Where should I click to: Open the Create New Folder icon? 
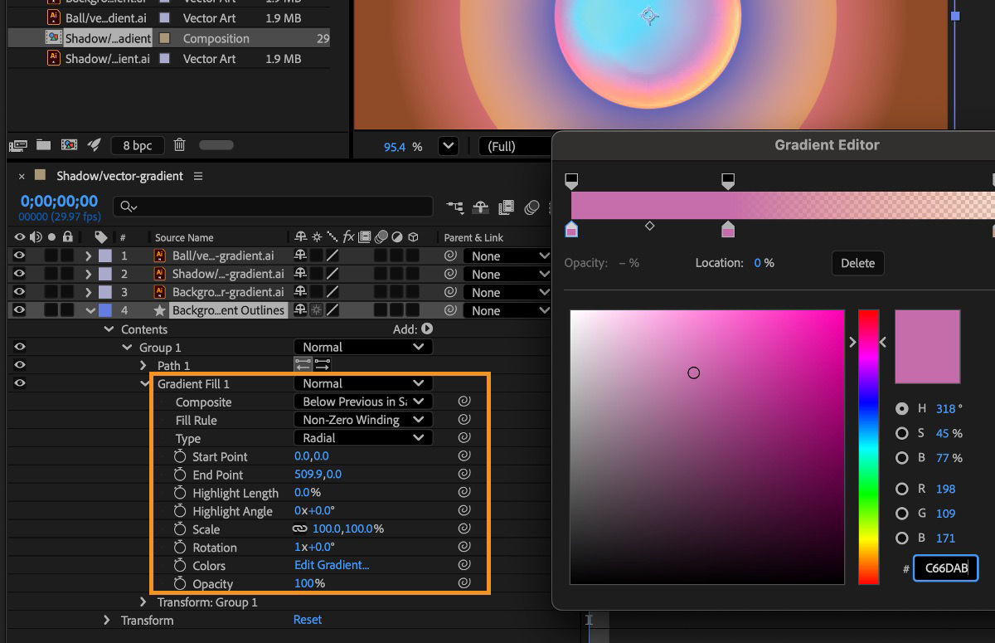43,145
